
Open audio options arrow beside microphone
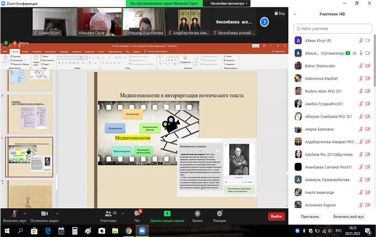[x=25, y=214]
